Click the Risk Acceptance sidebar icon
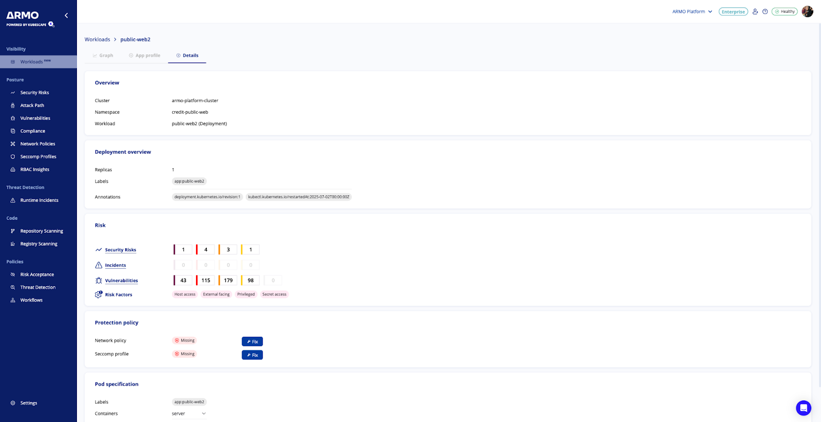 [x=13, y=275]
